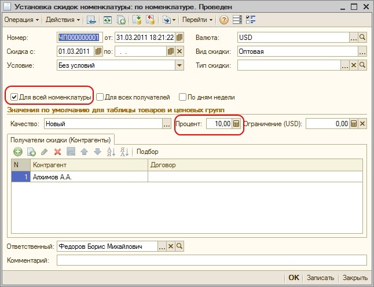Click the finish editing save icon
The image size is (374, 287).
click(x=71, y=152)
